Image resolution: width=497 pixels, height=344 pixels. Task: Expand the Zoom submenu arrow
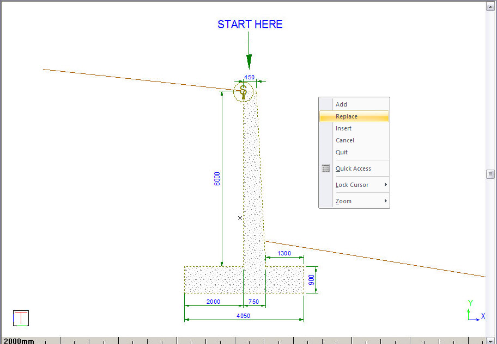[385, 201]
